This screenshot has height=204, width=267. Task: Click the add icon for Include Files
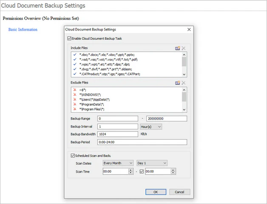(x=178, y=48)
